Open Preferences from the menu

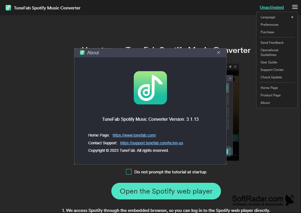pos(277,25)
